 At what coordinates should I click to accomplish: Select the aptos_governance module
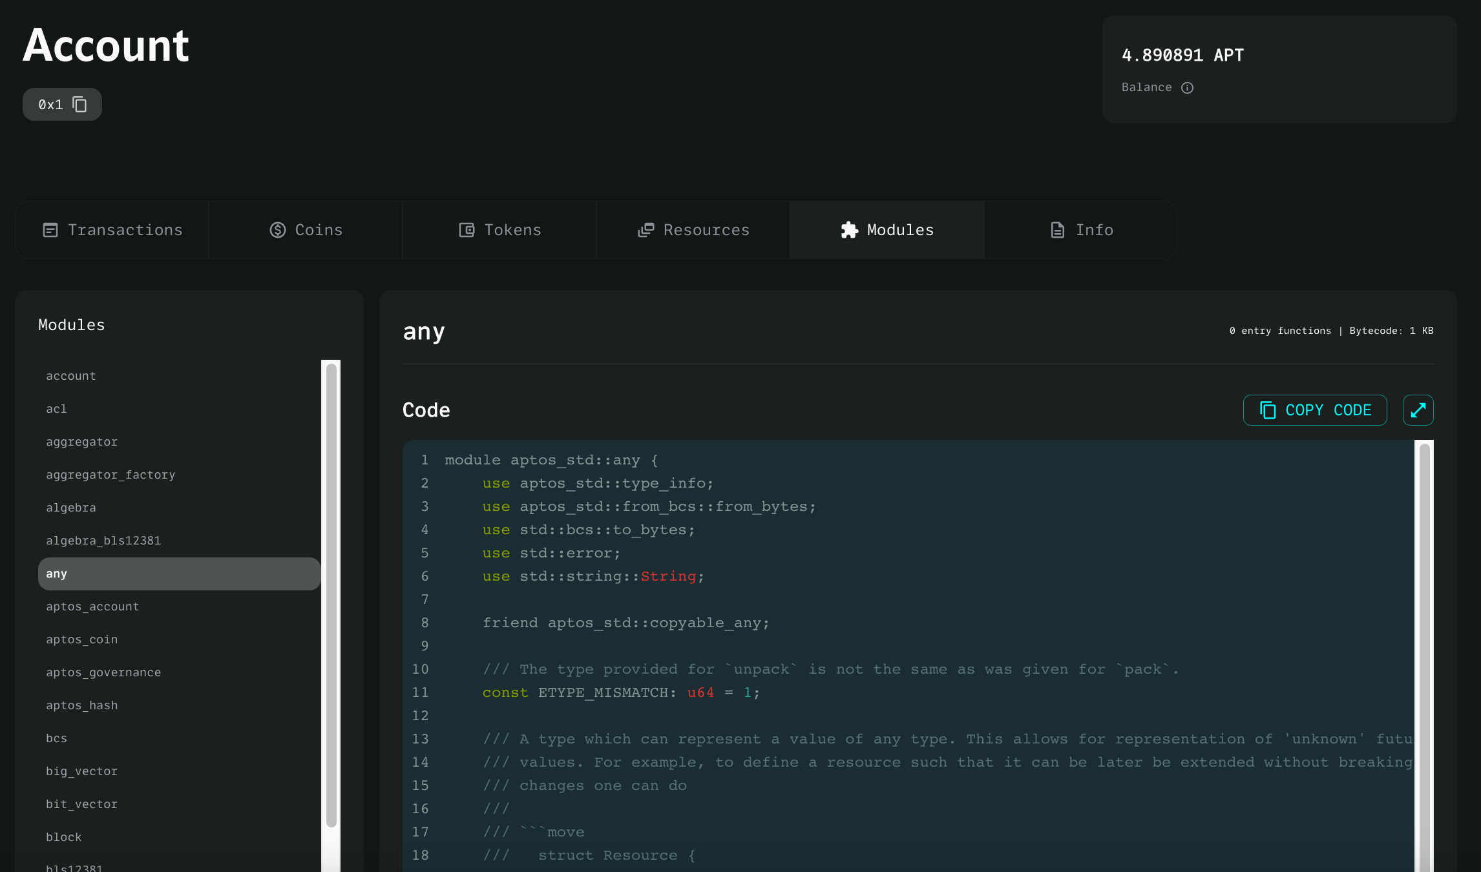(103, 672)
